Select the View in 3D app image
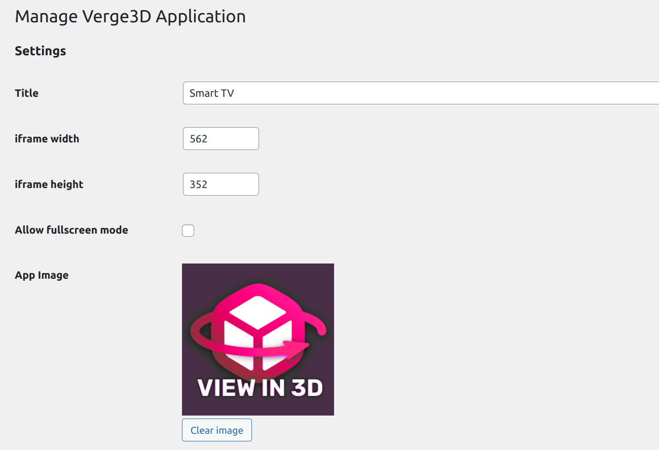The image size is (659, 450). [x=258, y=340]
